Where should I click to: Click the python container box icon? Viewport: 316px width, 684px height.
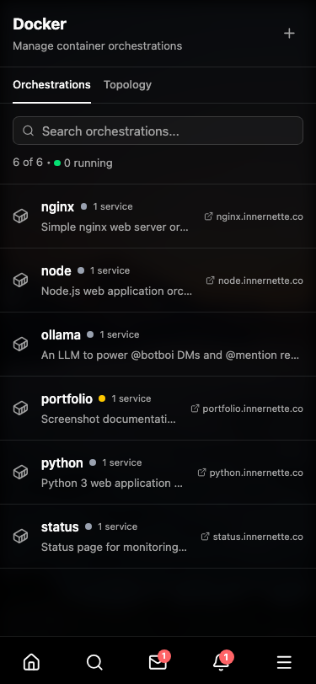tap(20, 472)
